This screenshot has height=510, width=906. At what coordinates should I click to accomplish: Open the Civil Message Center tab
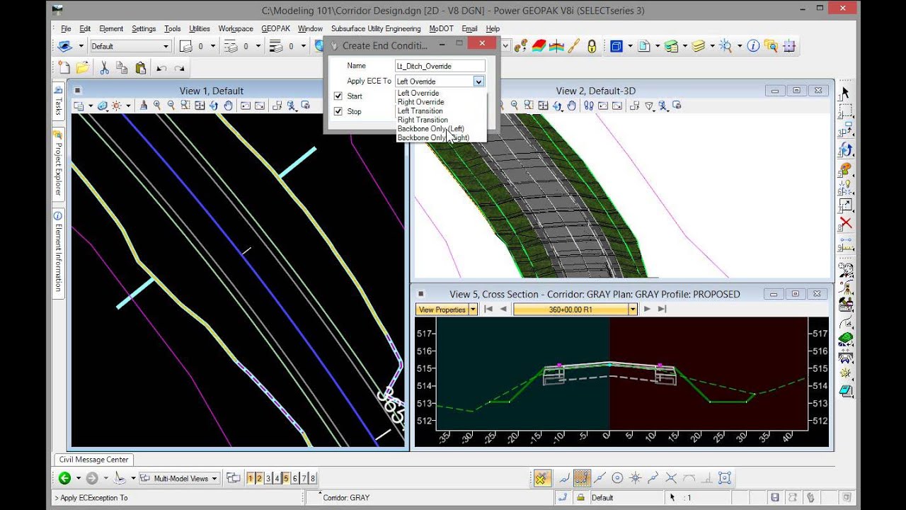(94, 460)
